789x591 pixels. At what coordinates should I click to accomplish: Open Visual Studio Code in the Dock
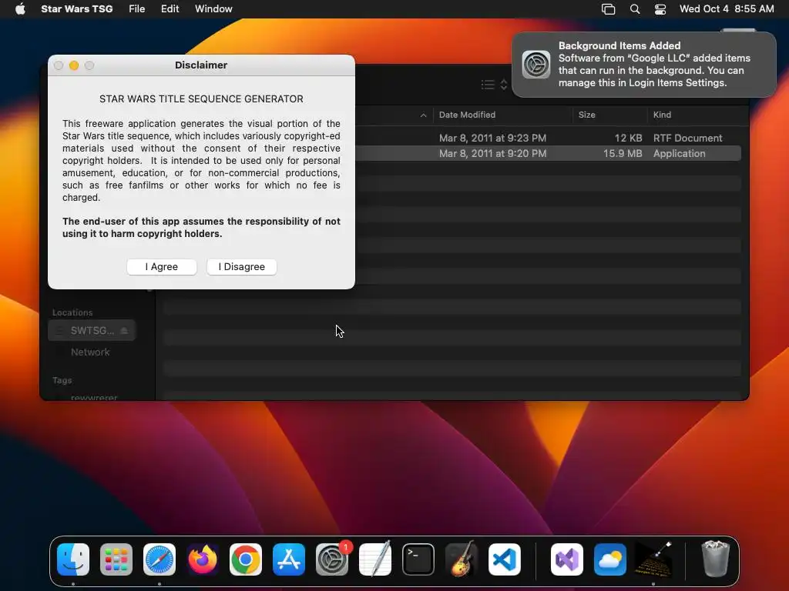[504, 559]
